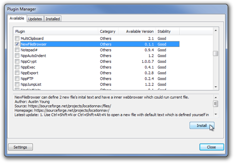Click the Source URL line in description
This screenshot has width=234, height=163.
tap(63, 106)
